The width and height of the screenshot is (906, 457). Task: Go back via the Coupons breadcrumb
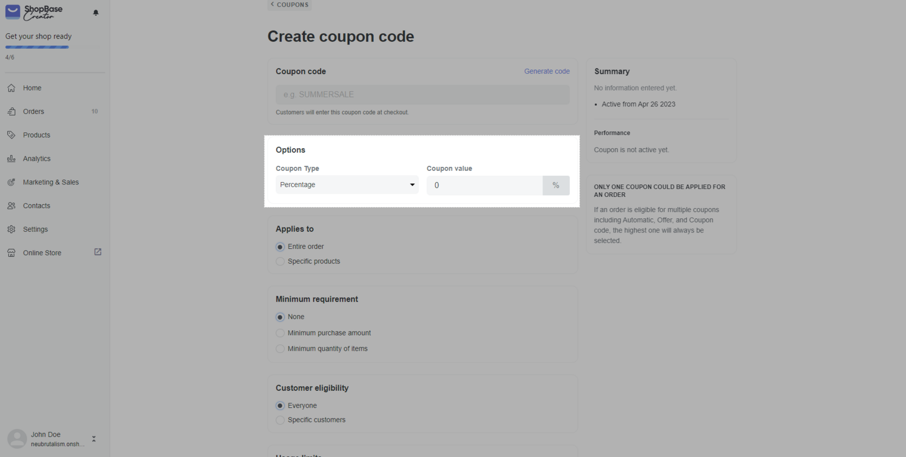[x=289, y=5]
